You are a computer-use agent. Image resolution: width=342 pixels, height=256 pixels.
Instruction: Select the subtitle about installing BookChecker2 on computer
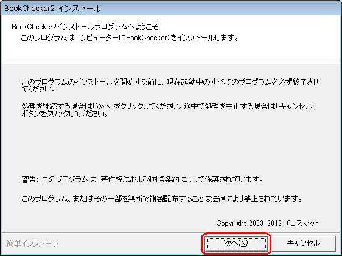[129, 38]
